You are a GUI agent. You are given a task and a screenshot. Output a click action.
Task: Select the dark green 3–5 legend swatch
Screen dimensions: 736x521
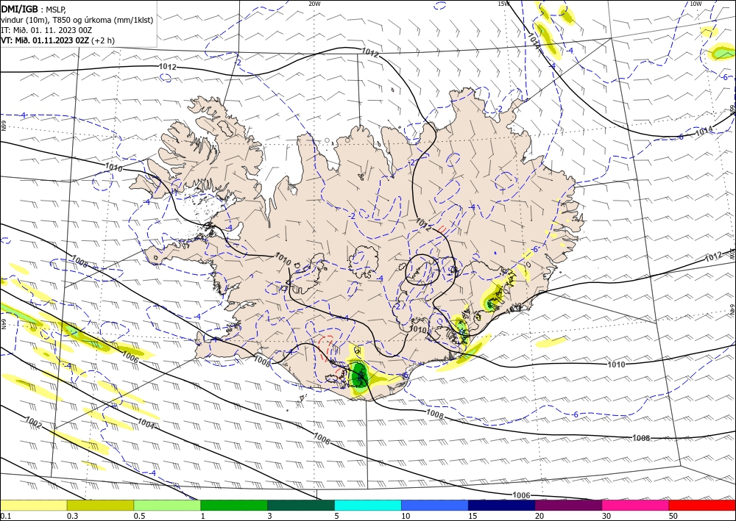[301, 505]
